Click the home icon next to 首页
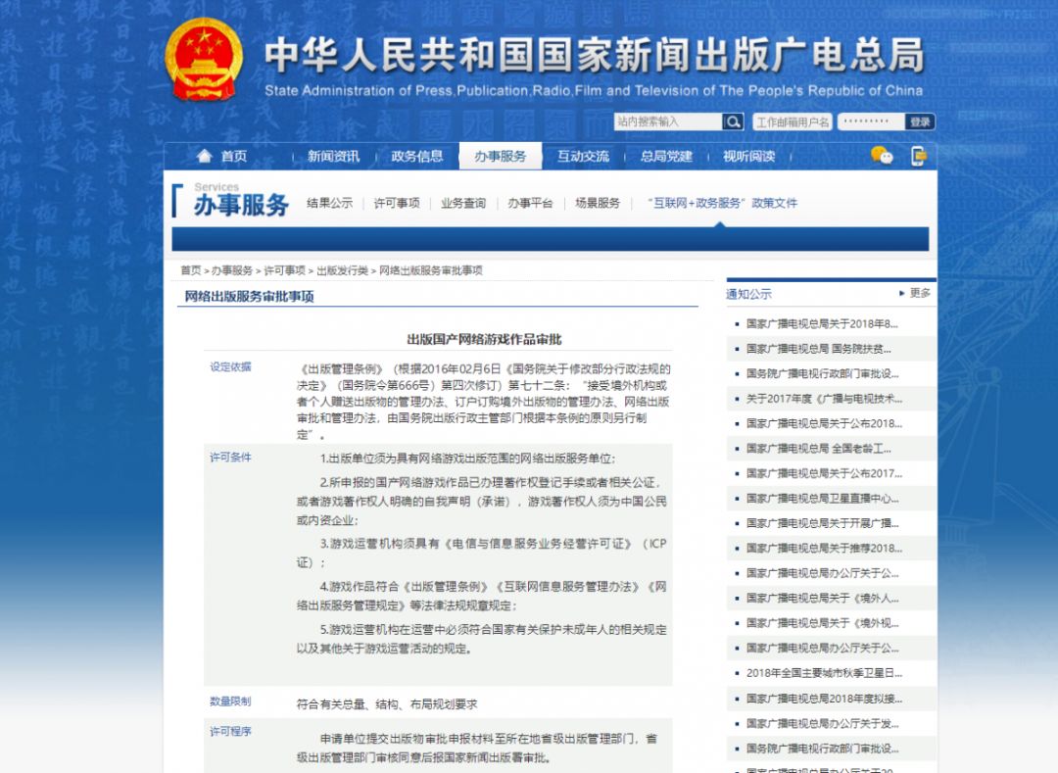The width and height of the screenshot is (1058, 773). 205,155
